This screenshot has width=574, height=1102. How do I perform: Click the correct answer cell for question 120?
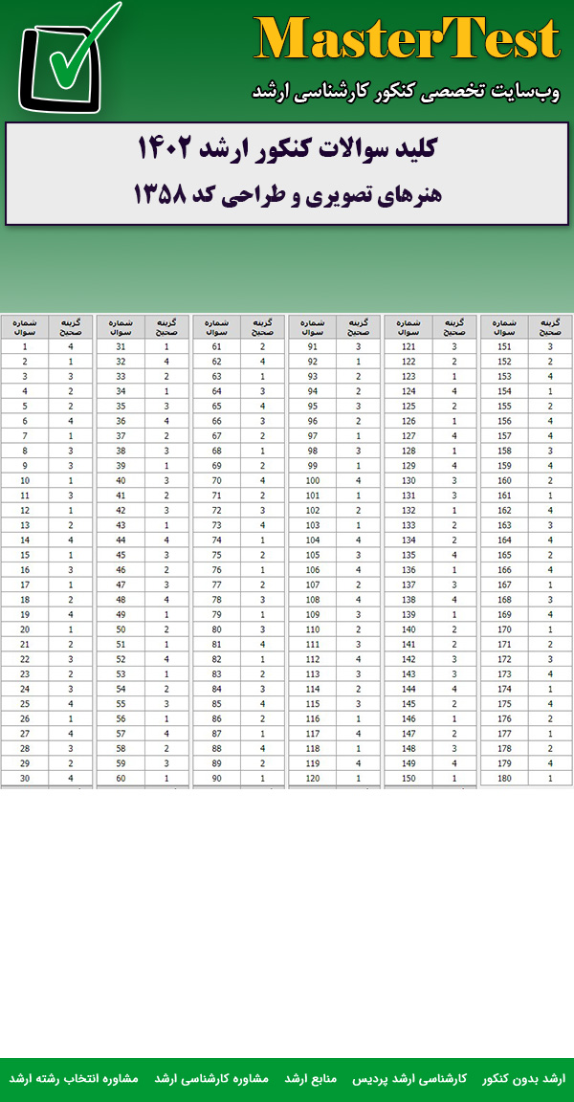pos(359,779)
